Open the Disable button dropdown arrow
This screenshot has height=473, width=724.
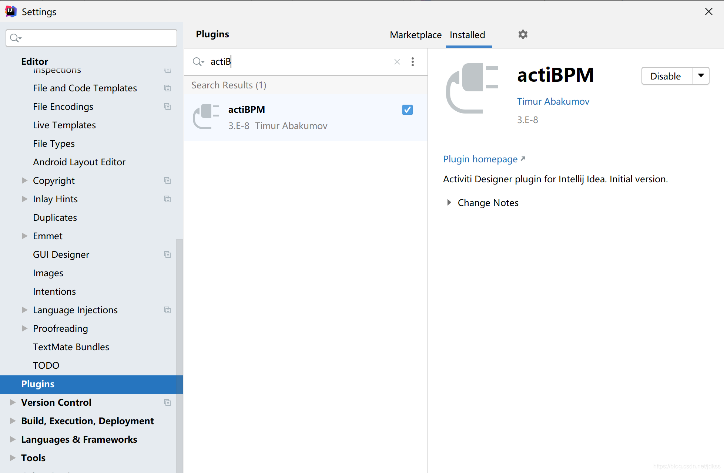click(x=701, y=76)
